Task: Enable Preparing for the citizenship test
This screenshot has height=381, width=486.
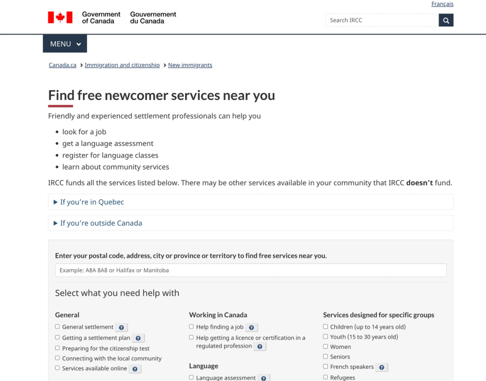Action: [57, 348]
